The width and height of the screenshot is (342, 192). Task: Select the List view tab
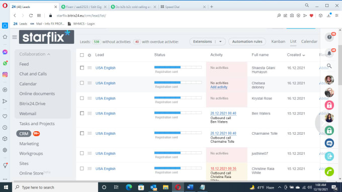293,41
